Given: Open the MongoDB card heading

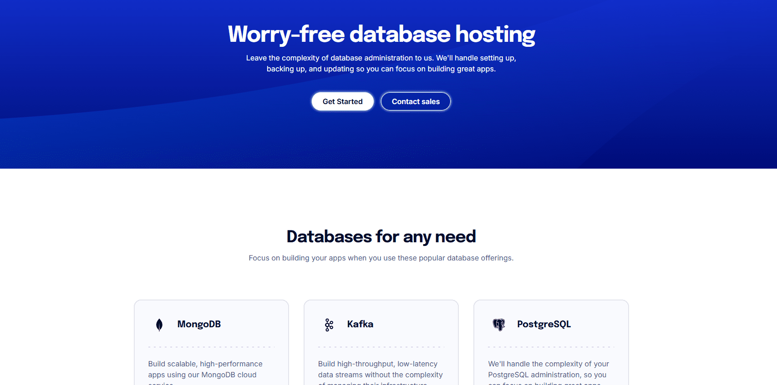Looking at the screenshot, I should coord(199,324).
